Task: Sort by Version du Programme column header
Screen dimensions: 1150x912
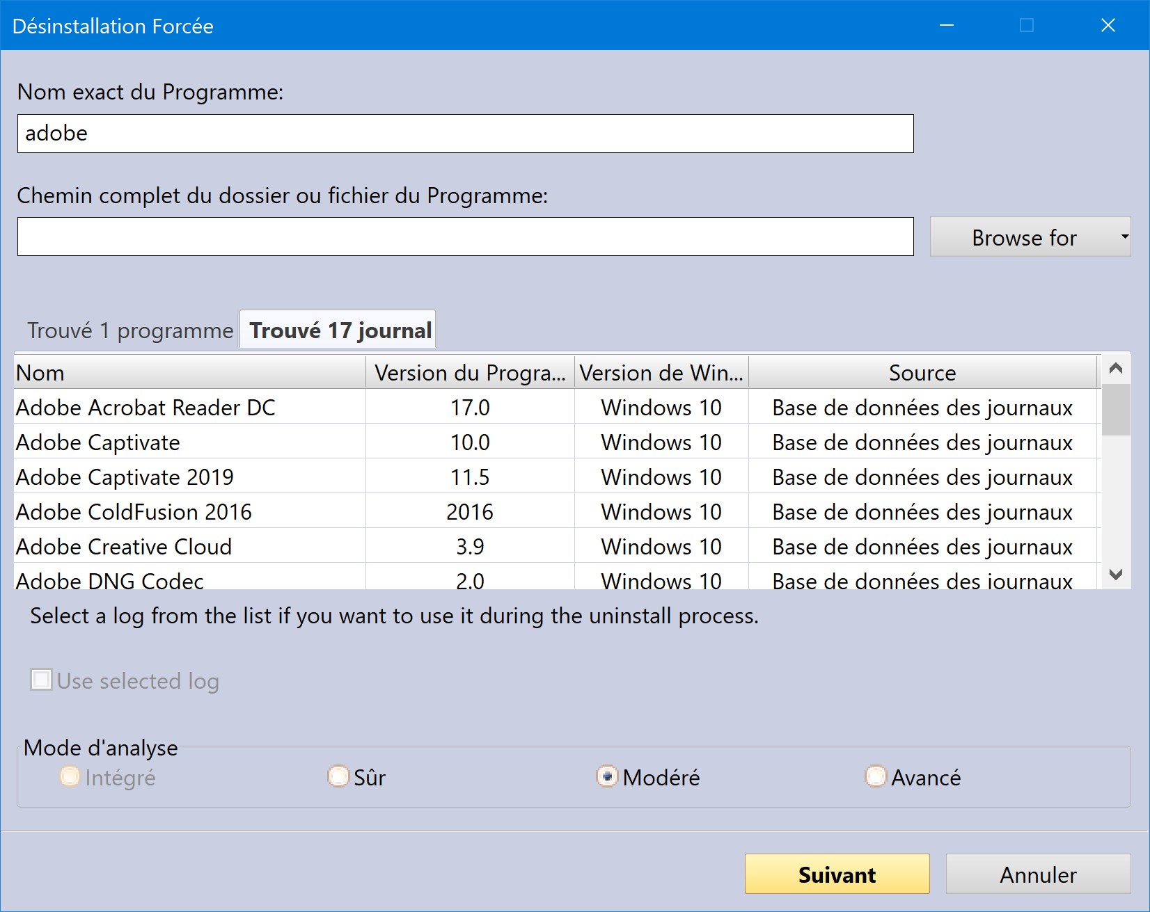Action: tap(470, 373)
